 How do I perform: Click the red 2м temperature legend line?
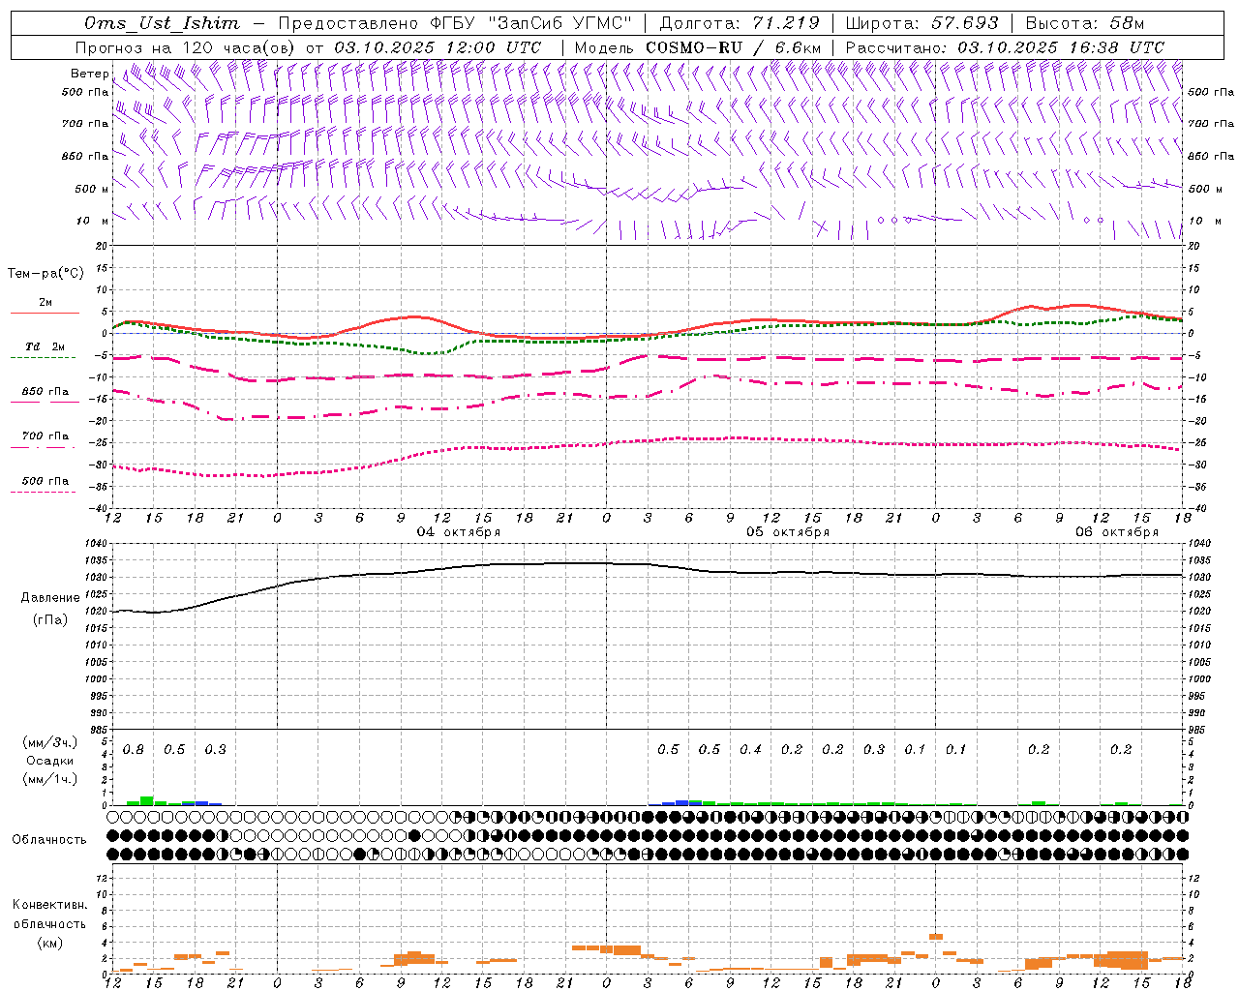pyautogui.click(x=45, y=313)
